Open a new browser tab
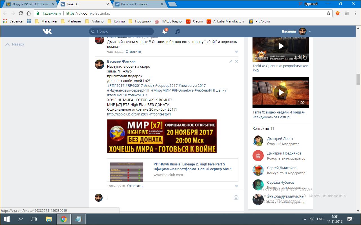The height and width of the screenshot is (225, 361). [x=172, y=4]
